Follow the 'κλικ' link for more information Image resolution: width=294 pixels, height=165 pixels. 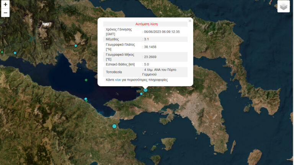click(118, 80)
